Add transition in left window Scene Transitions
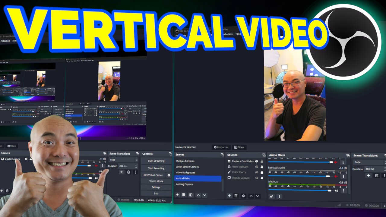 (x=122, y=172)
